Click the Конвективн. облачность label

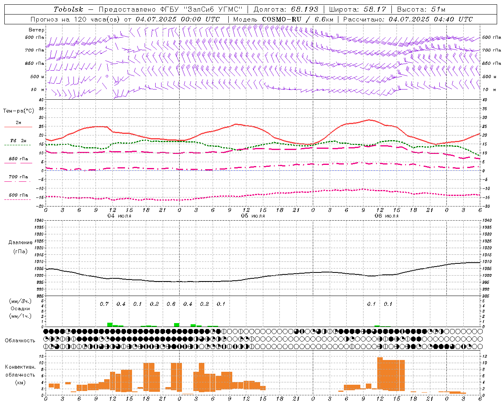(x=20, y=371)
